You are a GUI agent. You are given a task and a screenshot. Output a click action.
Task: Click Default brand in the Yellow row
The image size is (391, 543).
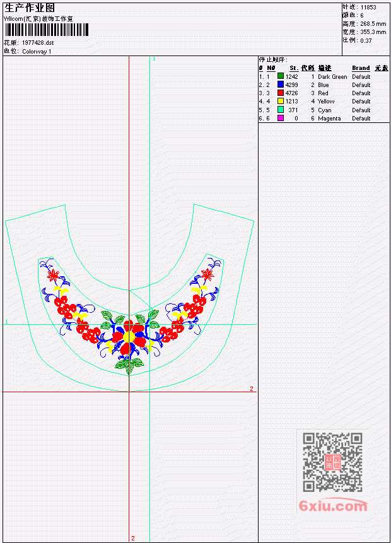point(361,102)
